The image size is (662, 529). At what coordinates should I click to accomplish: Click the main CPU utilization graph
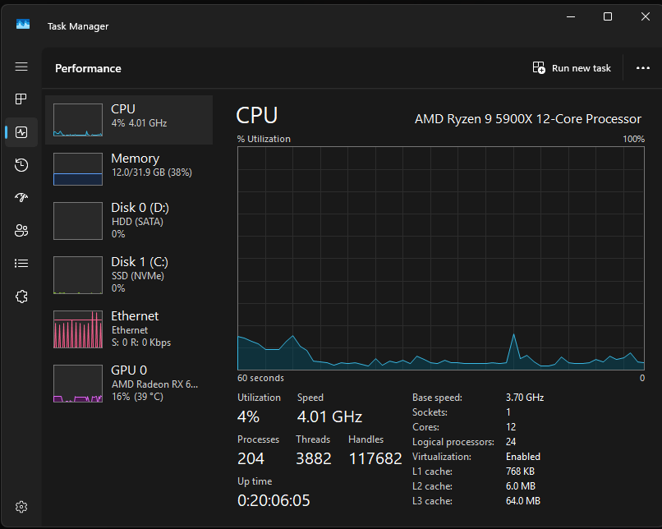pos(441,259)
